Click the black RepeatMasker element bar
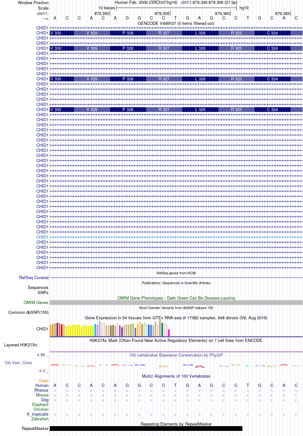This screenshot has height=436, width=303. [146, 429]
